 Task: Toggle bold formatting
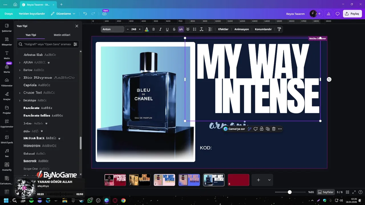154,29
